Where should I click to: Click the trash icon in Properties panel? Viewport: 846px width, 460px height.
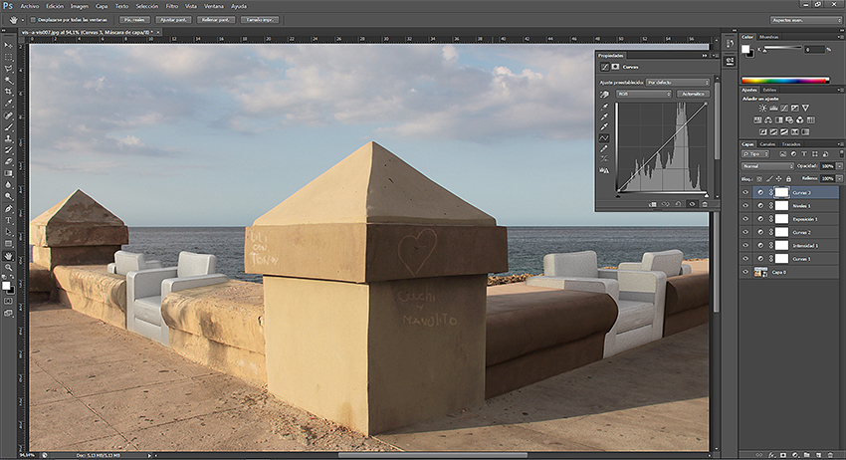click(x=705, y=203)
